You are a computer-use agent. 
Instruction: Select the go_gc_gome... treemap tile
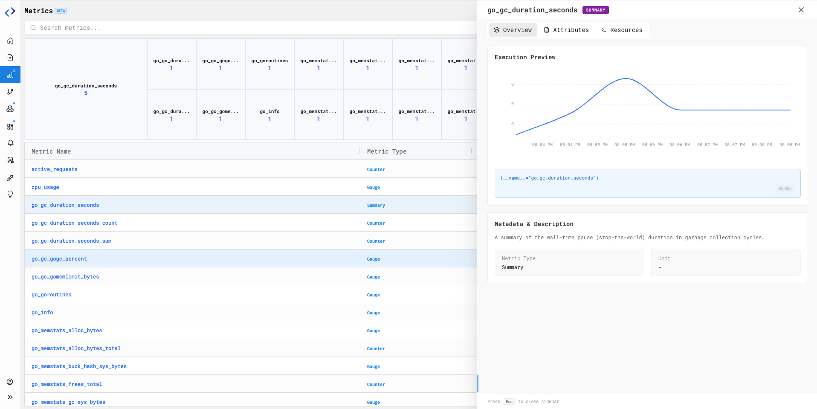point(220,115)
